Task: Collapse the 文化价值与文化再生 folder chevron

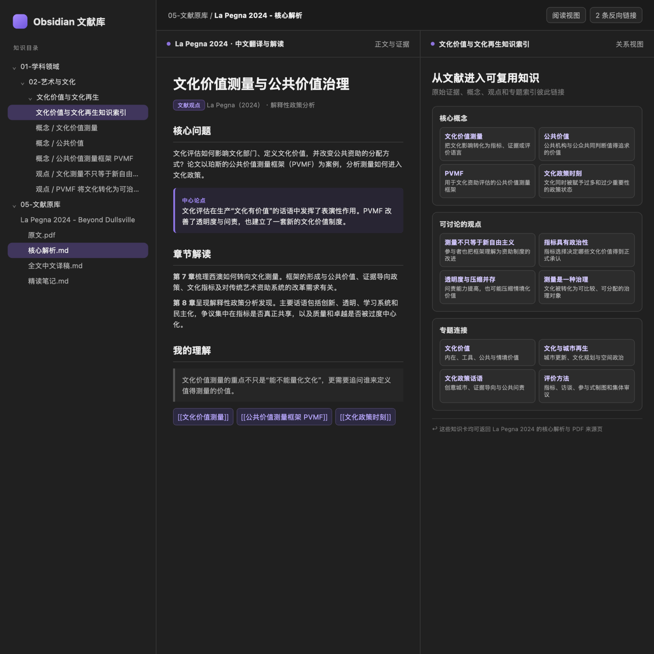Action: pyautogui.click(x=30, y=98)
